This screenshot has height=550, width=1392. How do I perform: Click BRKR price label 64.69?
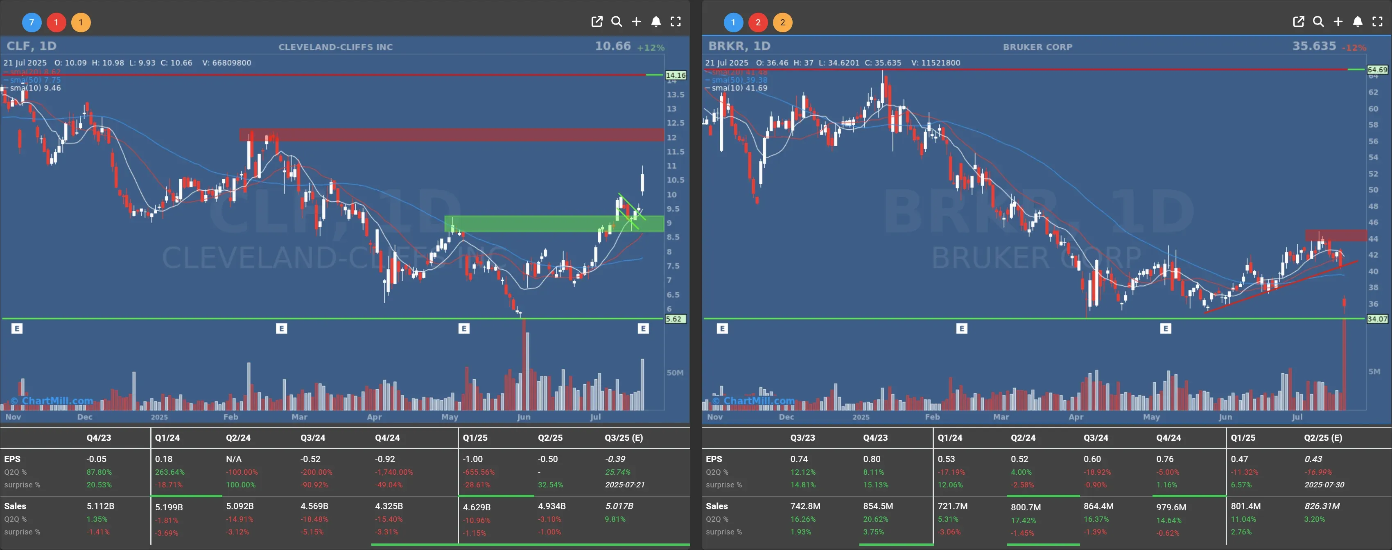(1377, 70)
